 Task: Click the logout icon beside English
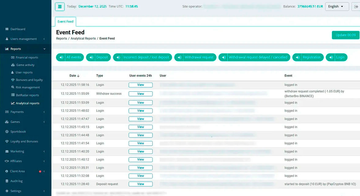(x=356, y=7)
